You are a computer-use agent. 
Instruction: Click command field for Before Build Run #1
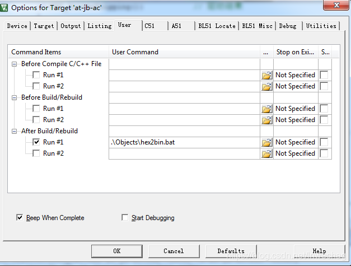pos(184,109)
